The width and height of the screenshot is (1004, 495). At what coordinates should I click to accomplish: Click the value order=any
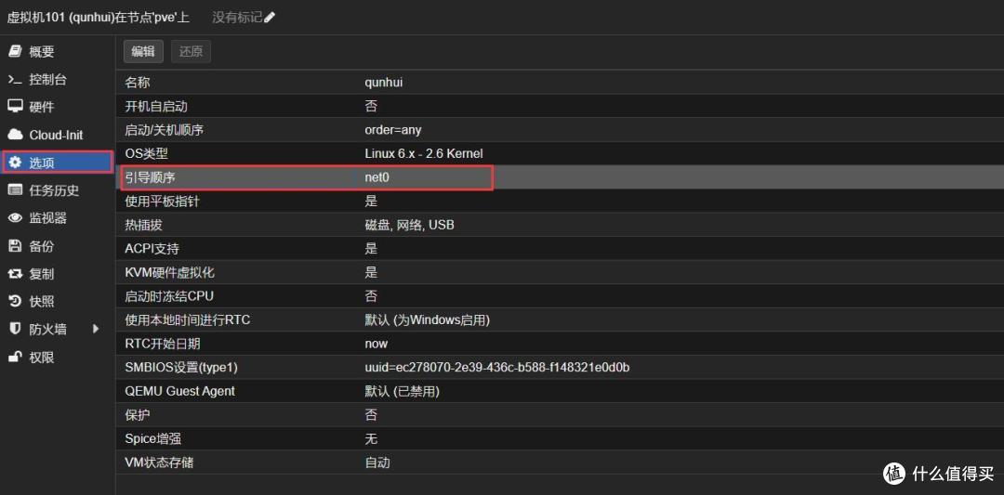tap(393, 130)
